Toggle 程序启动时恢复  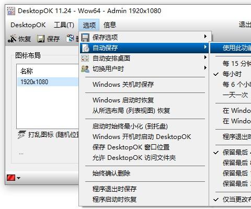pyautogui.click(x=144, y=200)
